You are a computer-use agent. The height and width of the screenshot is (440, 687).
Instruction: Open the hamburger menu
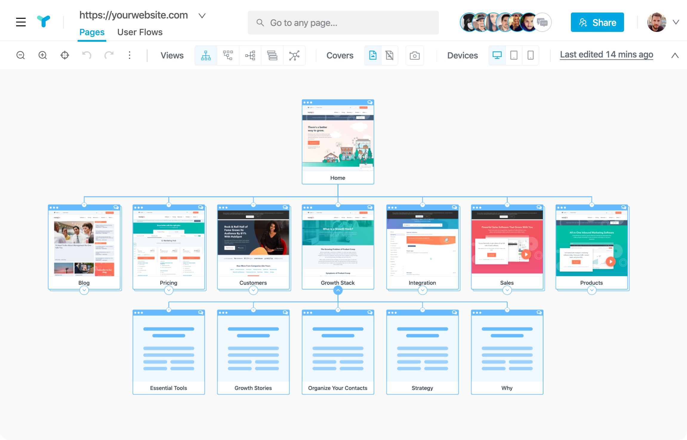[21, 22]
